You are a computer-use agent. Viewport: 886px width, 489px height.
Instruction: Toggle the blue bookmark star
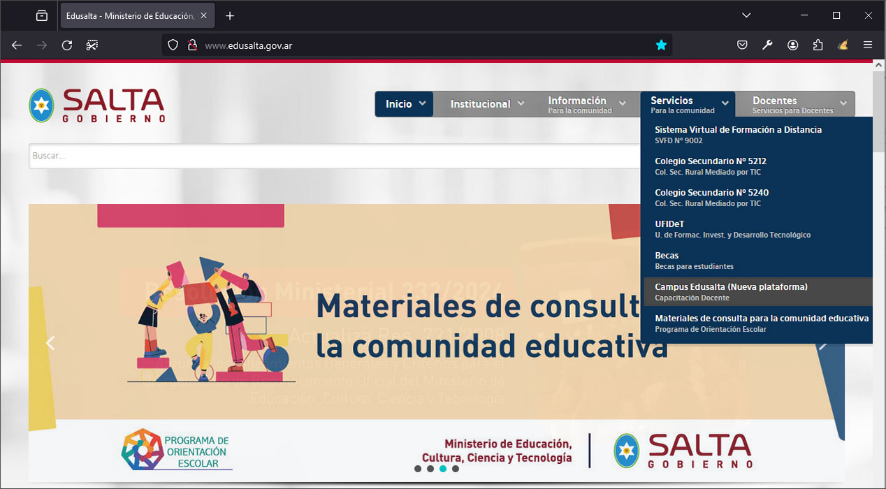pyautogui.click(x=661, y=45)
